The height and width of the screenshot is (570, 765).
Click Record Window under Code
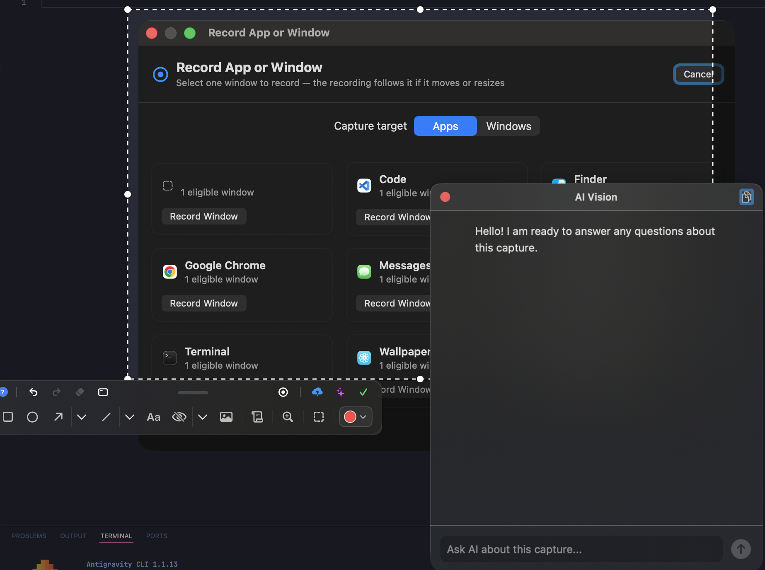pos(393,217)
